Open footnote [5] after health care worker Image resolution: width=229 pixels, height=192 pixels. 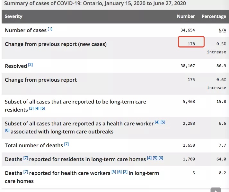[x=163, y=122]
